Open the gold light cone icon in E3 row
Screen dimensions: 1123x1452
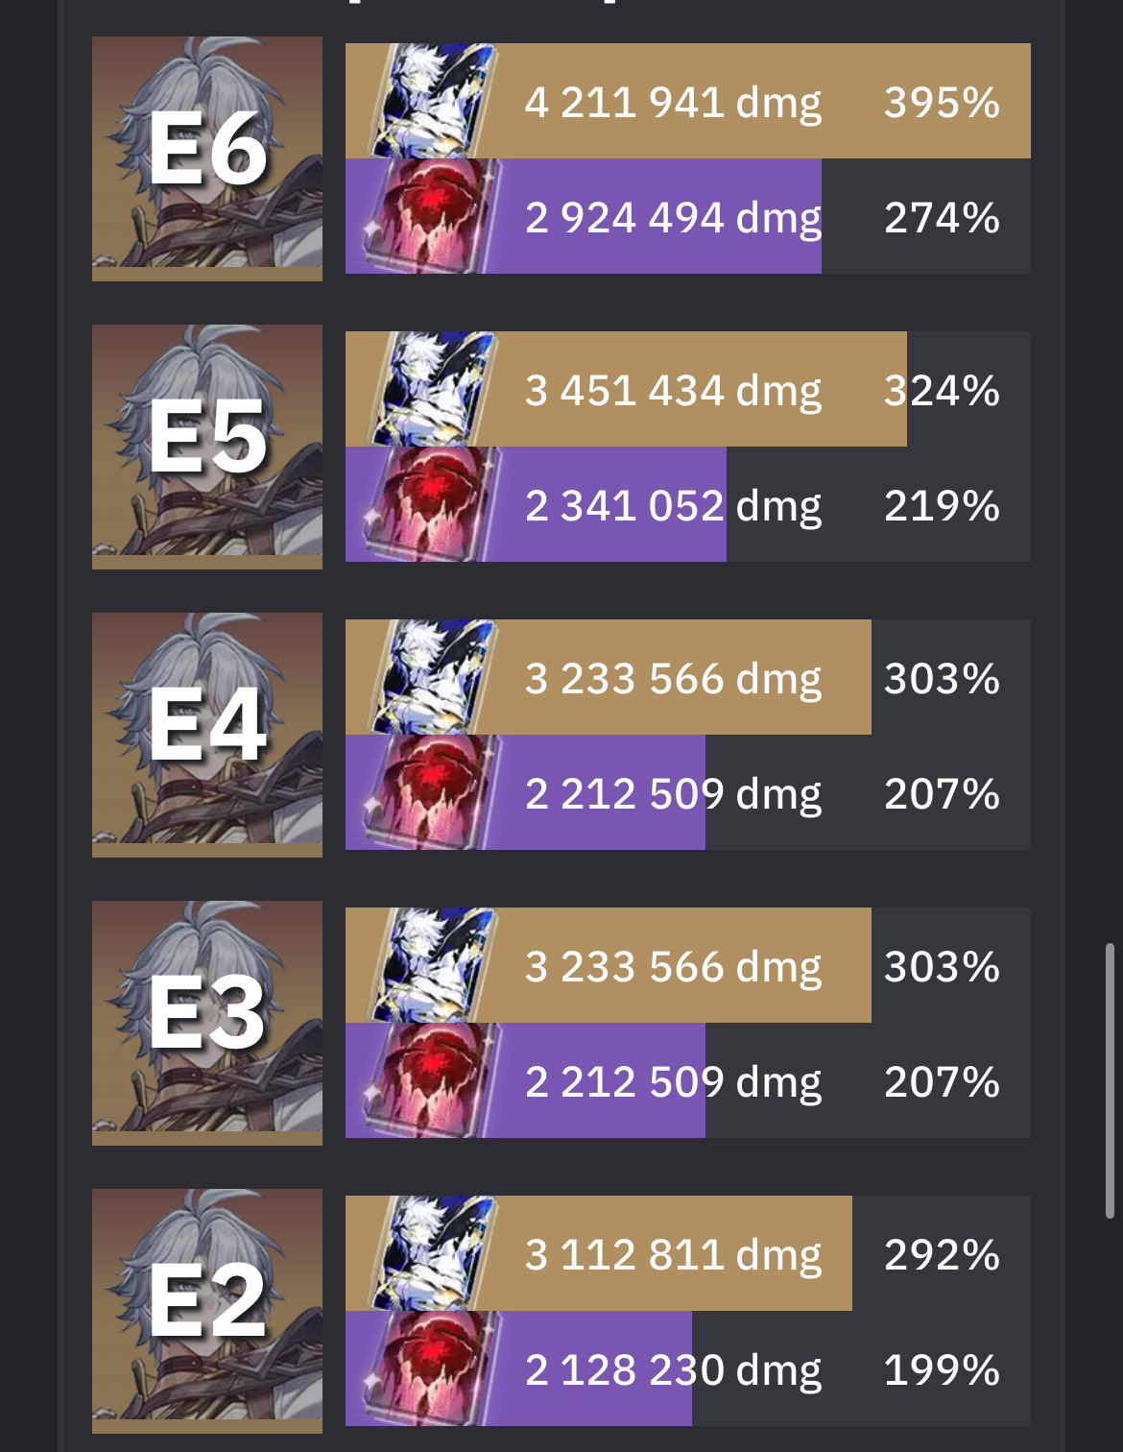coord(434,965)
